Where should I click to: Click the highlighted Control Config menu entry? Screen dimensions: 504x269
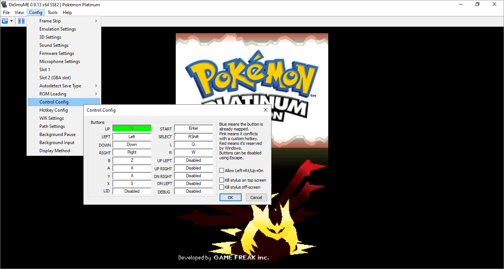coord(64,102)
